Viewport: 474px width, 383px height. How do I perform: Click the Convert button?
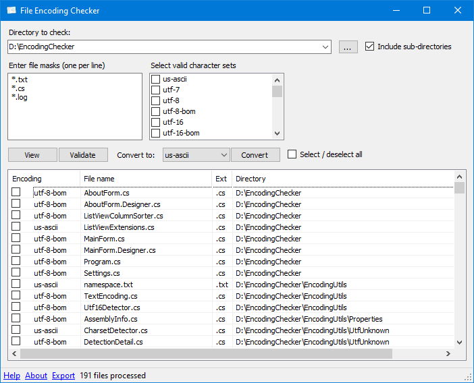point(255,155)
